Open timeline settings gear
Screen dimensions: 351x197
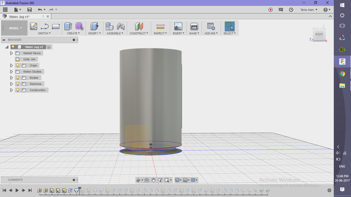click(x=329, y=190)
